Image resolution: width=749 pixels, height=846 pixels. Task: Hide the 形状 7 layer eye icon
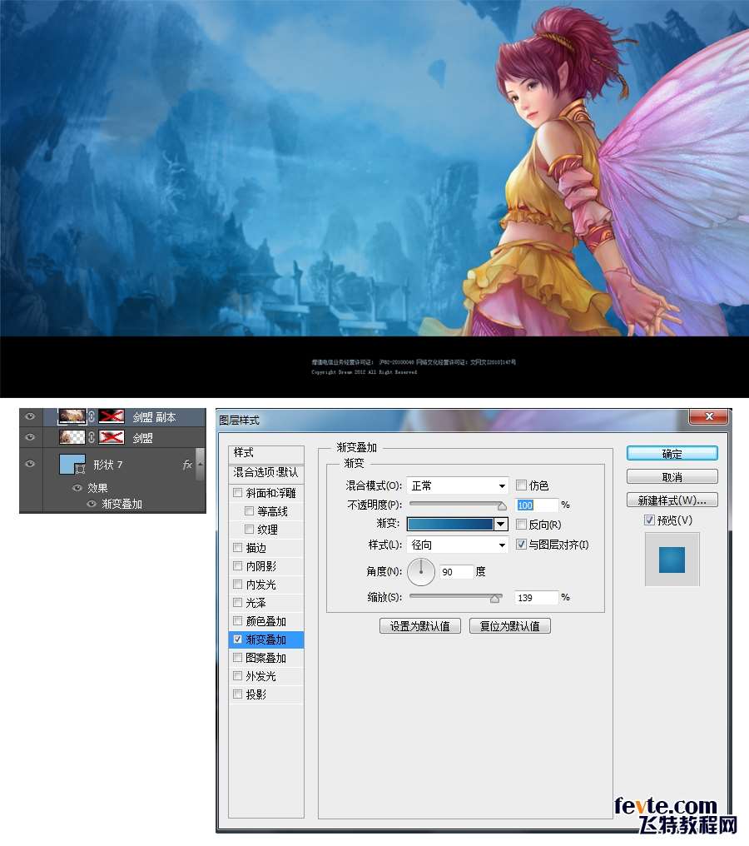point(30,464)
